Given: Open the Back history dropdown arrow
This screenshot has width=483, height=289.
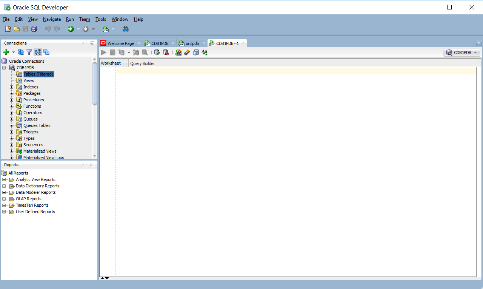Looking at the screenshot, I should pyautogui.click(x=78, y=29).
